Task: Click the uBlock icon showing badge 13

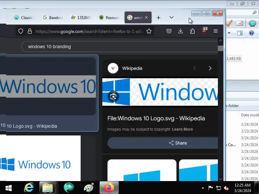Action: 204,31
